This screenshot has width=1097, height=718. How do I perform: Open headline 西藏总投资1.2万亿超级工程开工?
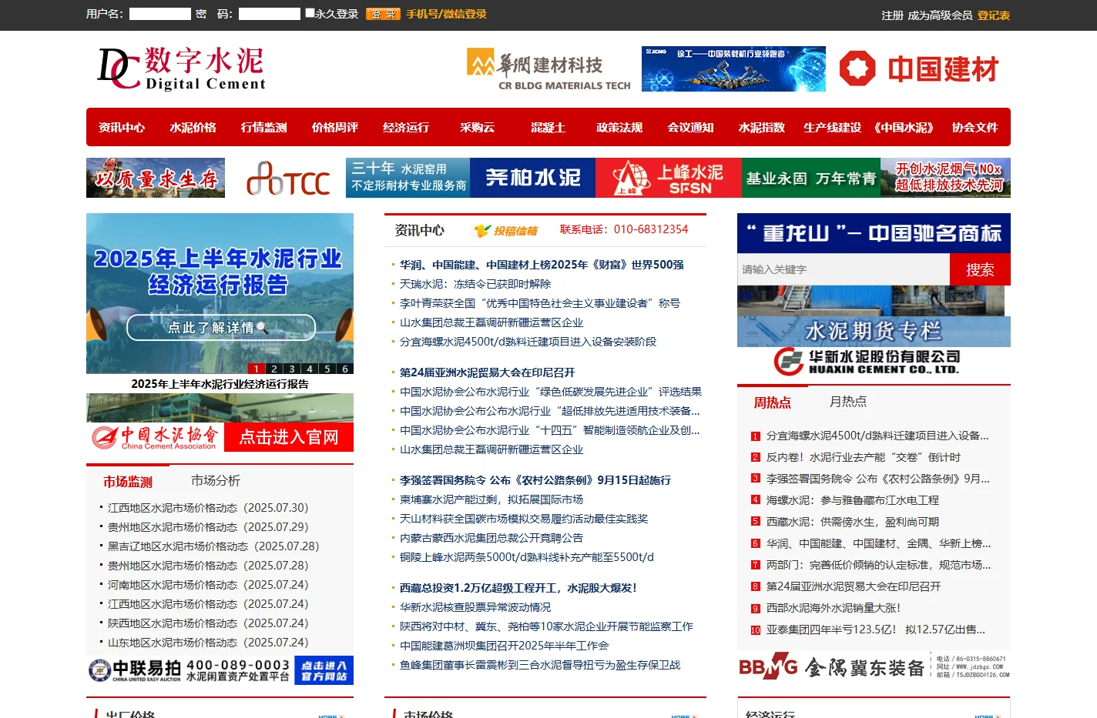tap(518, 588)
